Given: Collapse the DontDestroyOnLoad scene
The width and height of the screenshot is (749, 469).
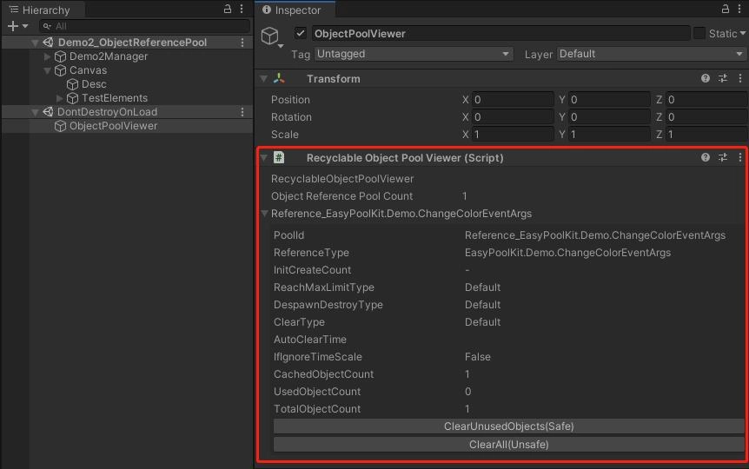Looking at the screenshot, I should pos(35,112).
